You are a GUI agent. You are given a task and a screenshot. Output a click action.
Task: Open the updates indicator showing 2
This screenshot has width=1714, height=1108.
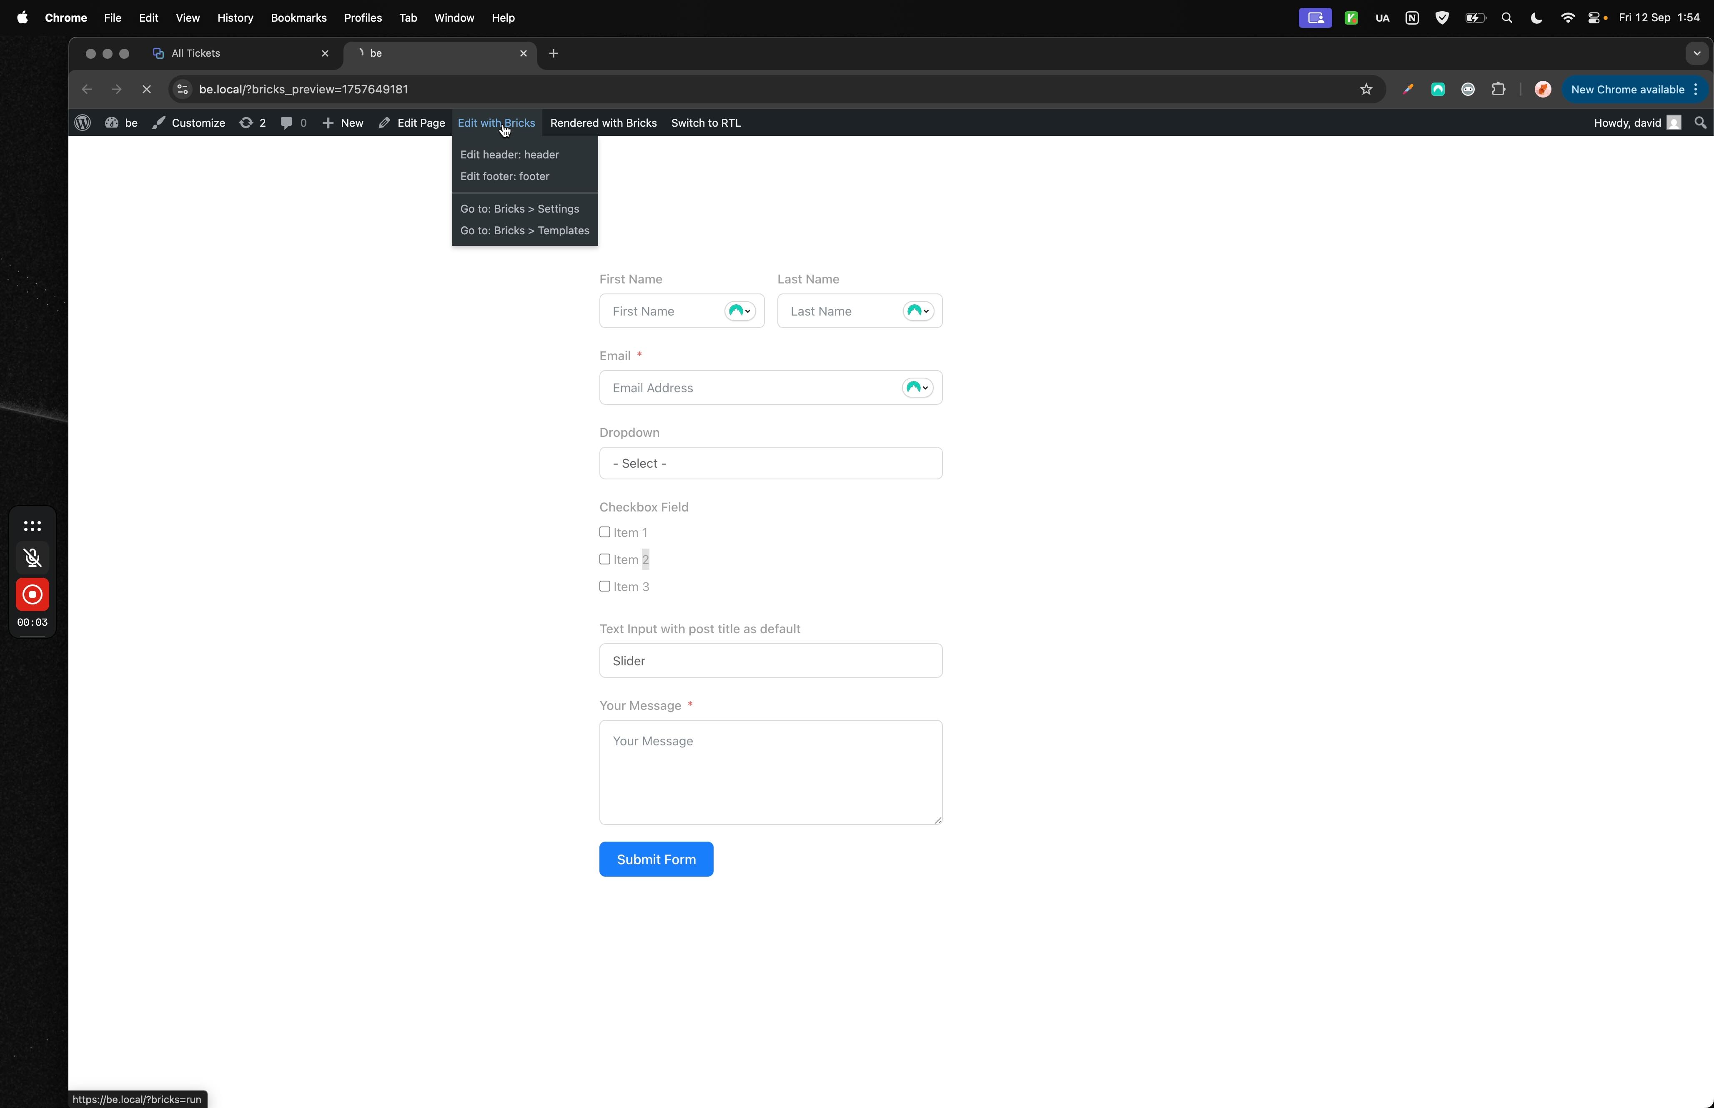(x=253, y=123)
